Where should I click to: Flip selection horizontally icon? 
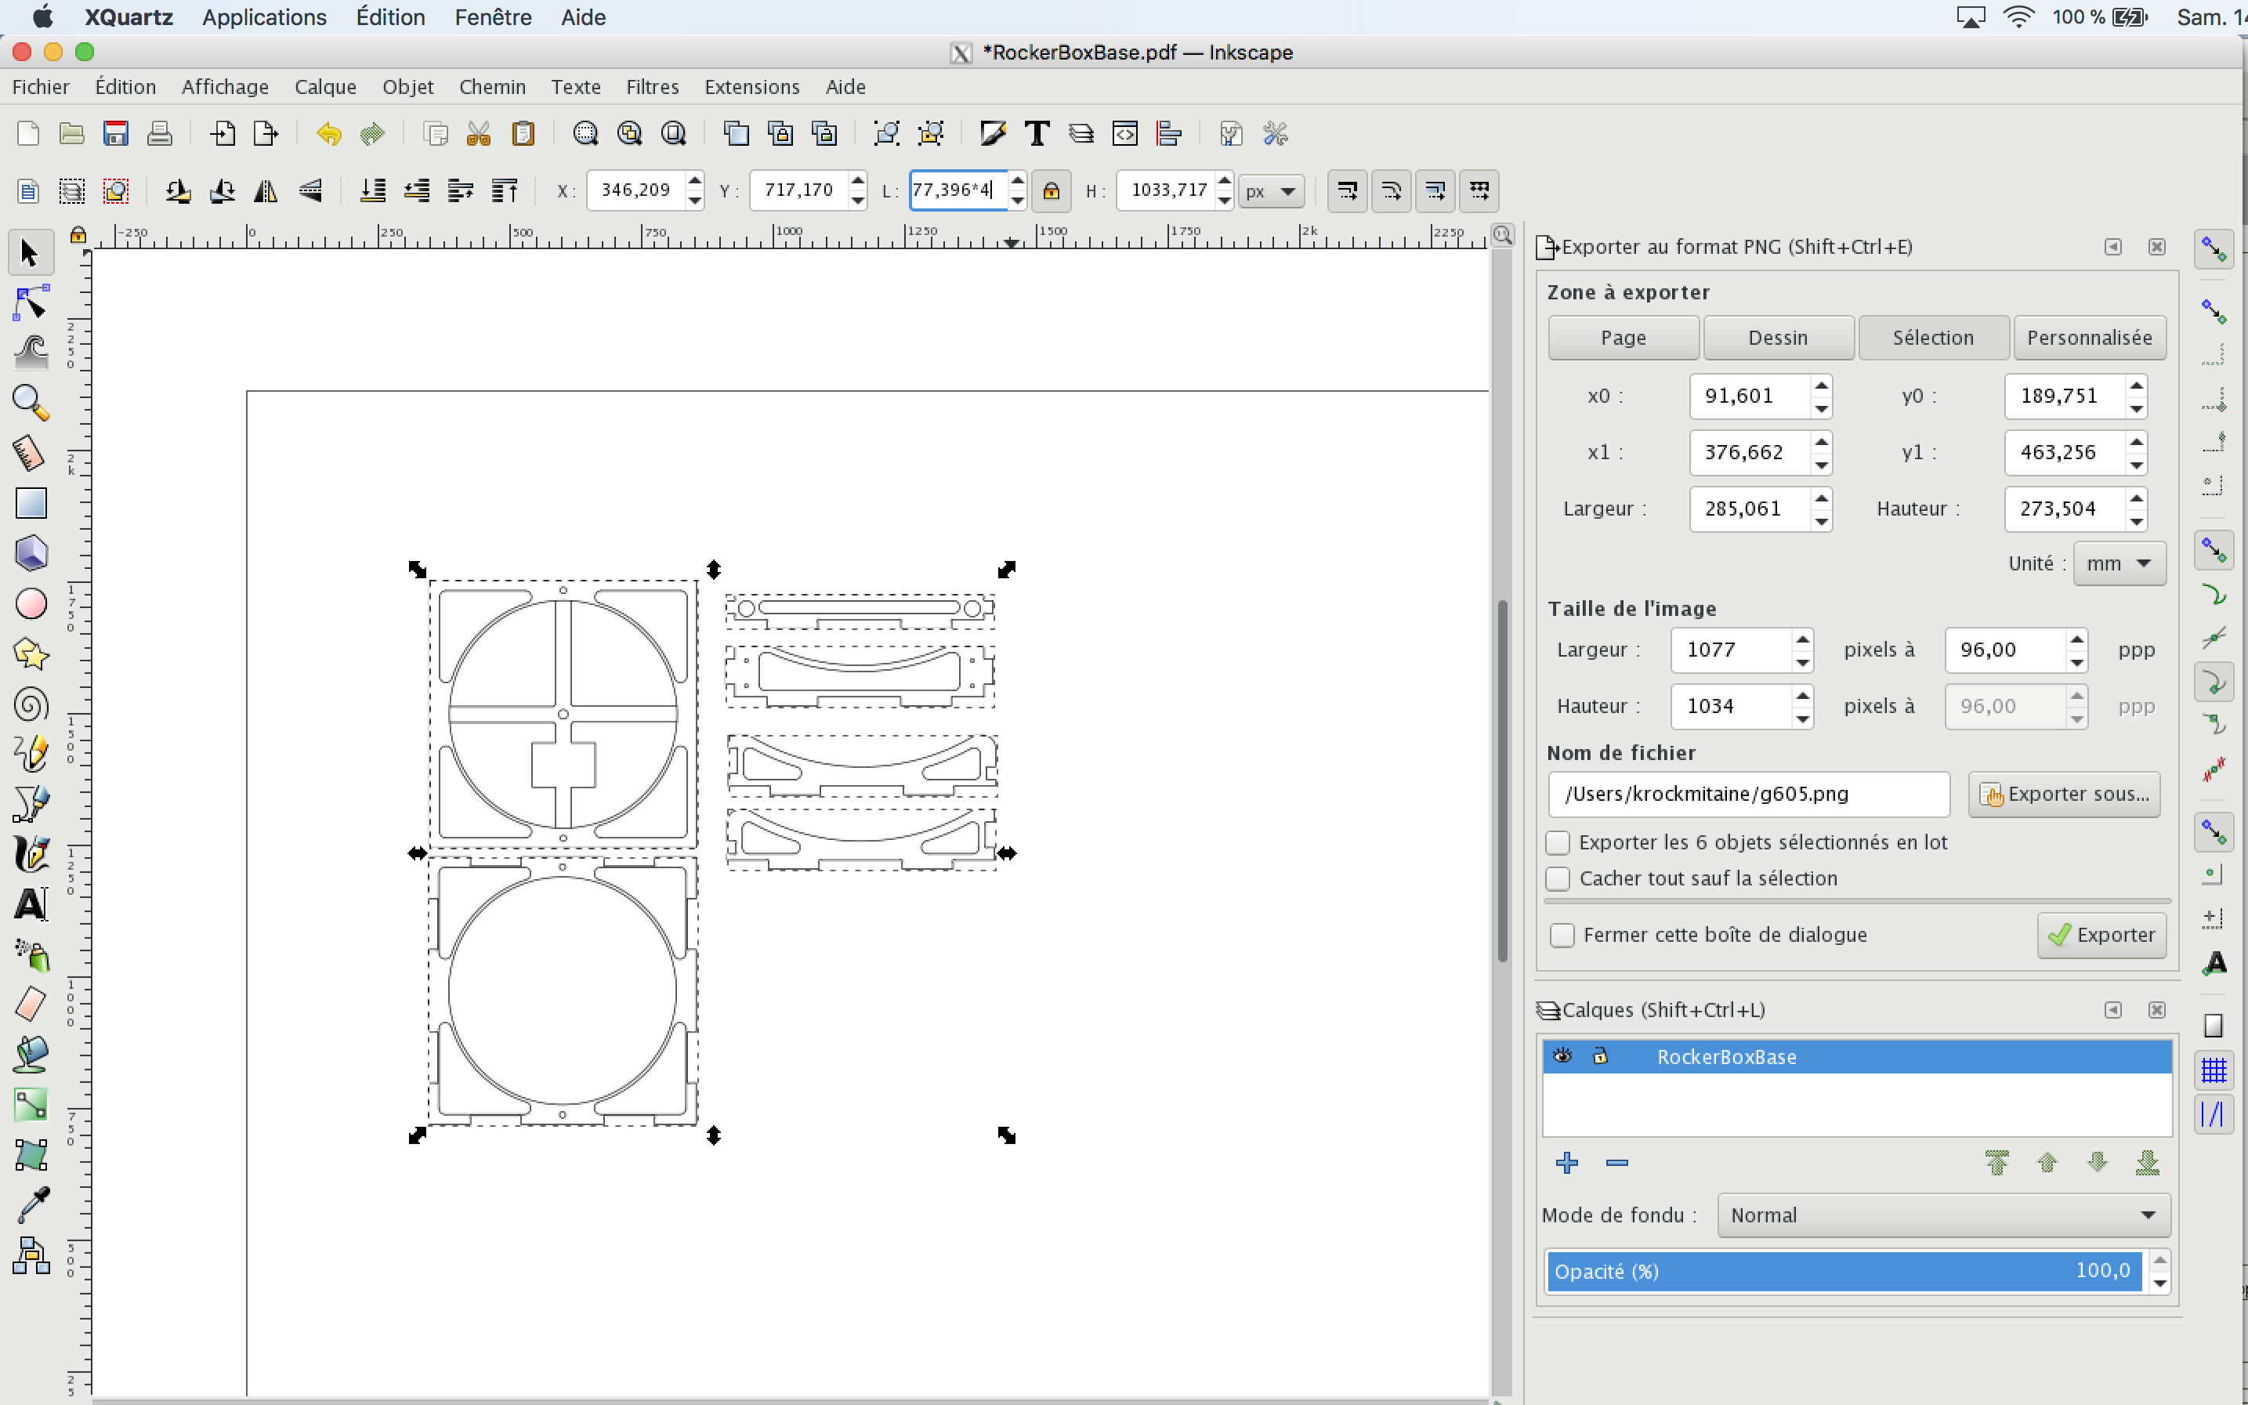tap(266, 191)
